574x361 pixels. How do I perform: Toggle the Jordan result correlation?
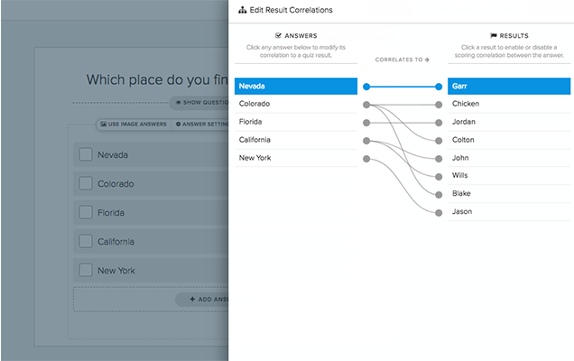(509, 122)
